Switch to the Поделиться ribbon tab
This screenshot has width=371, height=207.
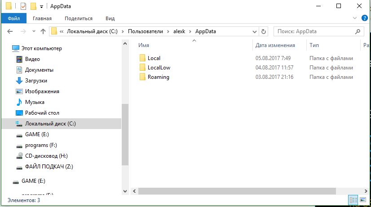click(79, 18)
